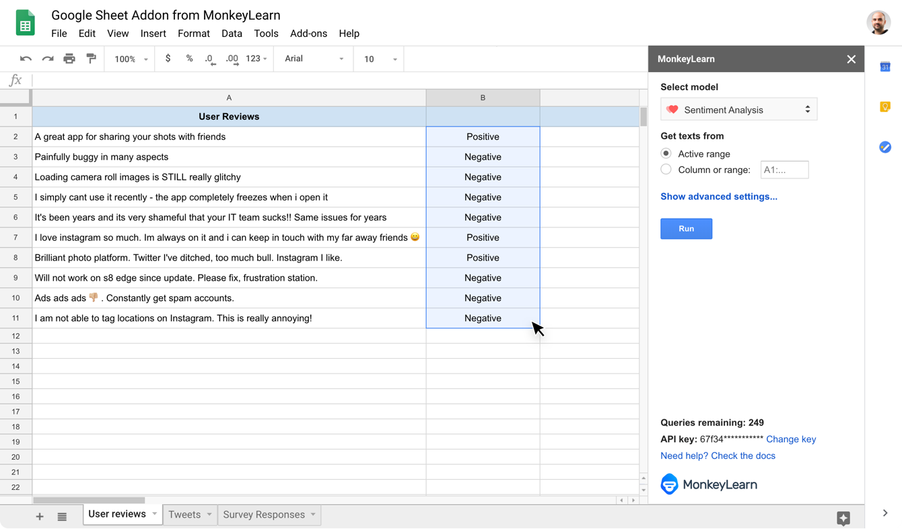This screenshot has height=529, width=902.
Task: Open the 100% zoom dropdown
Action: pyautogui.click(x=131, y=59)
